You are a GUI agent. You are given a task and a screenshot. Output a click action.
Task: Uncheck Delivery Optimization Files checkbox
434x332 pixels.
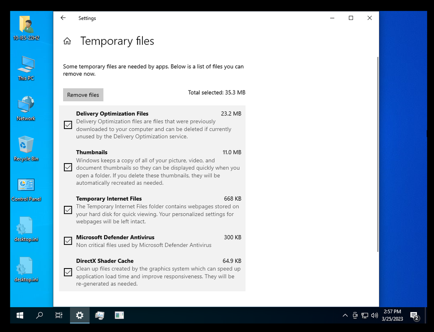click(x=68, y=125)
